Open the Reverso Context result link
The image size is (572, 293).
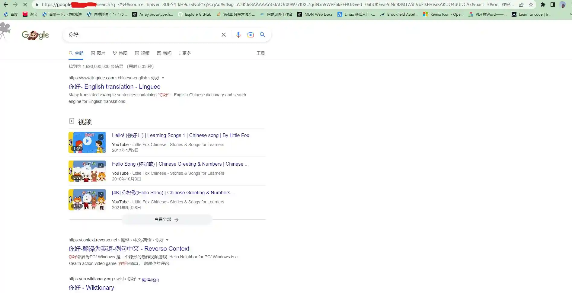point(129,249)
